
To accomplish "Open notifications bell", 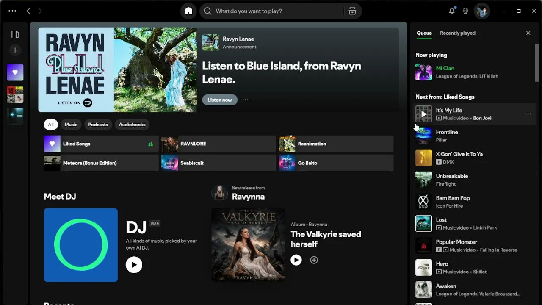I will point(452,11).
